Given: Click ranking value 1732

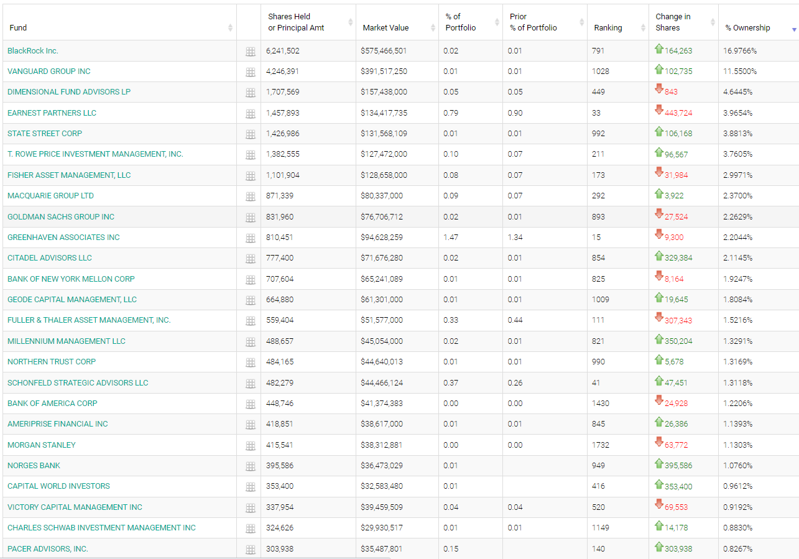Looking at the screenshot, I should tap(601, 445).
